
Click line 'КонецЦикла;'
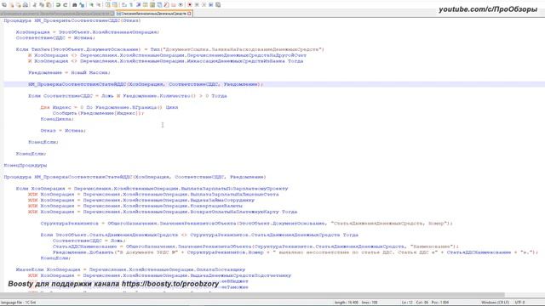tap(57, 119)
